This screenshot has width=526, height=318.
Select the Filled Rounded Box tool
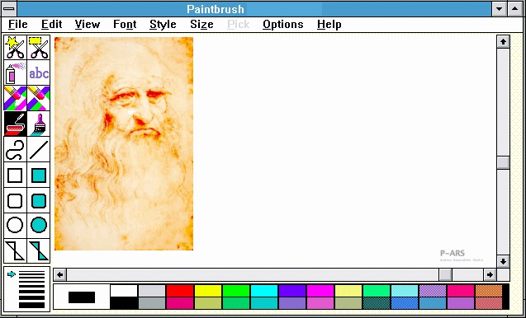pyautogui.click(x=39, y=200)
